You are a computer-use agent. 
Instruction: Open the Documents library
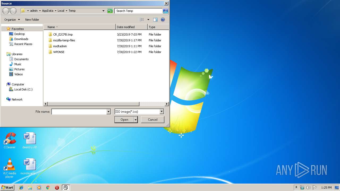coord(21,59)
